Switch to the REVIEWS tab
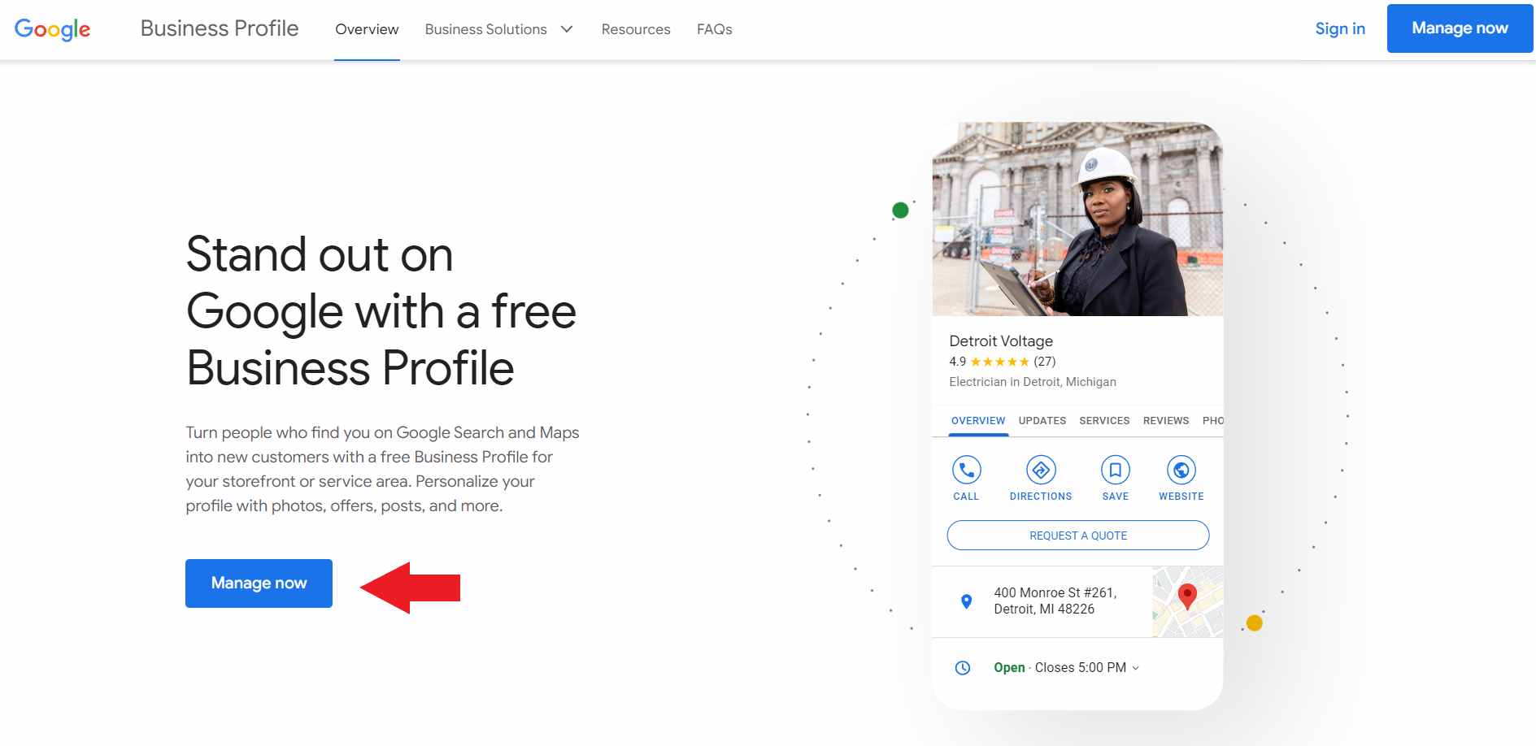This screenshot has width=1536, height=746. coord(1165,420)
